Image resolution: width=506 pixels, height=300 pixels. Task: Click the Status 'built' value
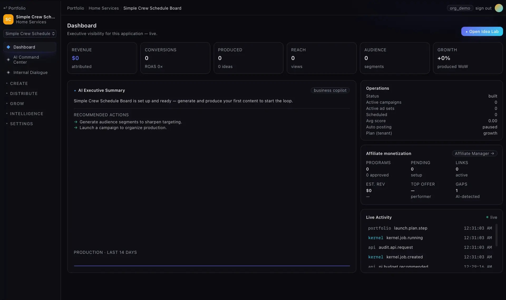coord(493,96)
